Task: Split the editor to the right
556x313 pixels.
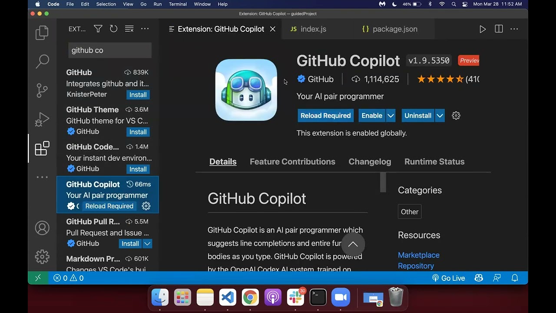Action: click(x=499, y=29)
